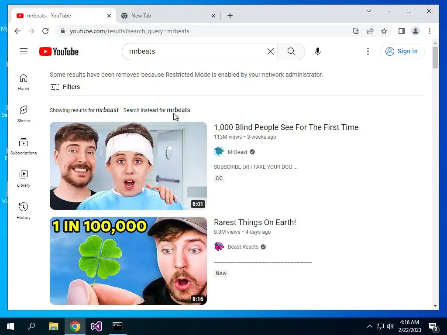
Task: Open Command Prompt from taskbar
Action: pos(117,326)
